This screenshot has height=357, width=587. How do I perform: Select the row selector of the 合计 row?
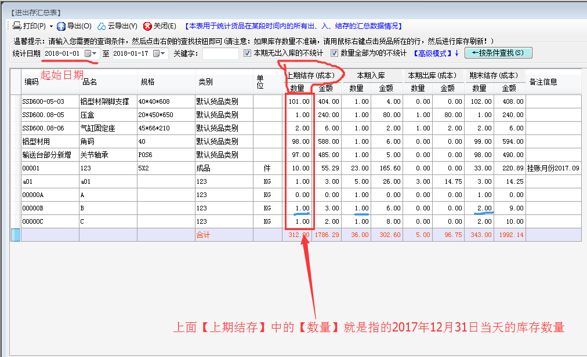click(x=16, y=235)
